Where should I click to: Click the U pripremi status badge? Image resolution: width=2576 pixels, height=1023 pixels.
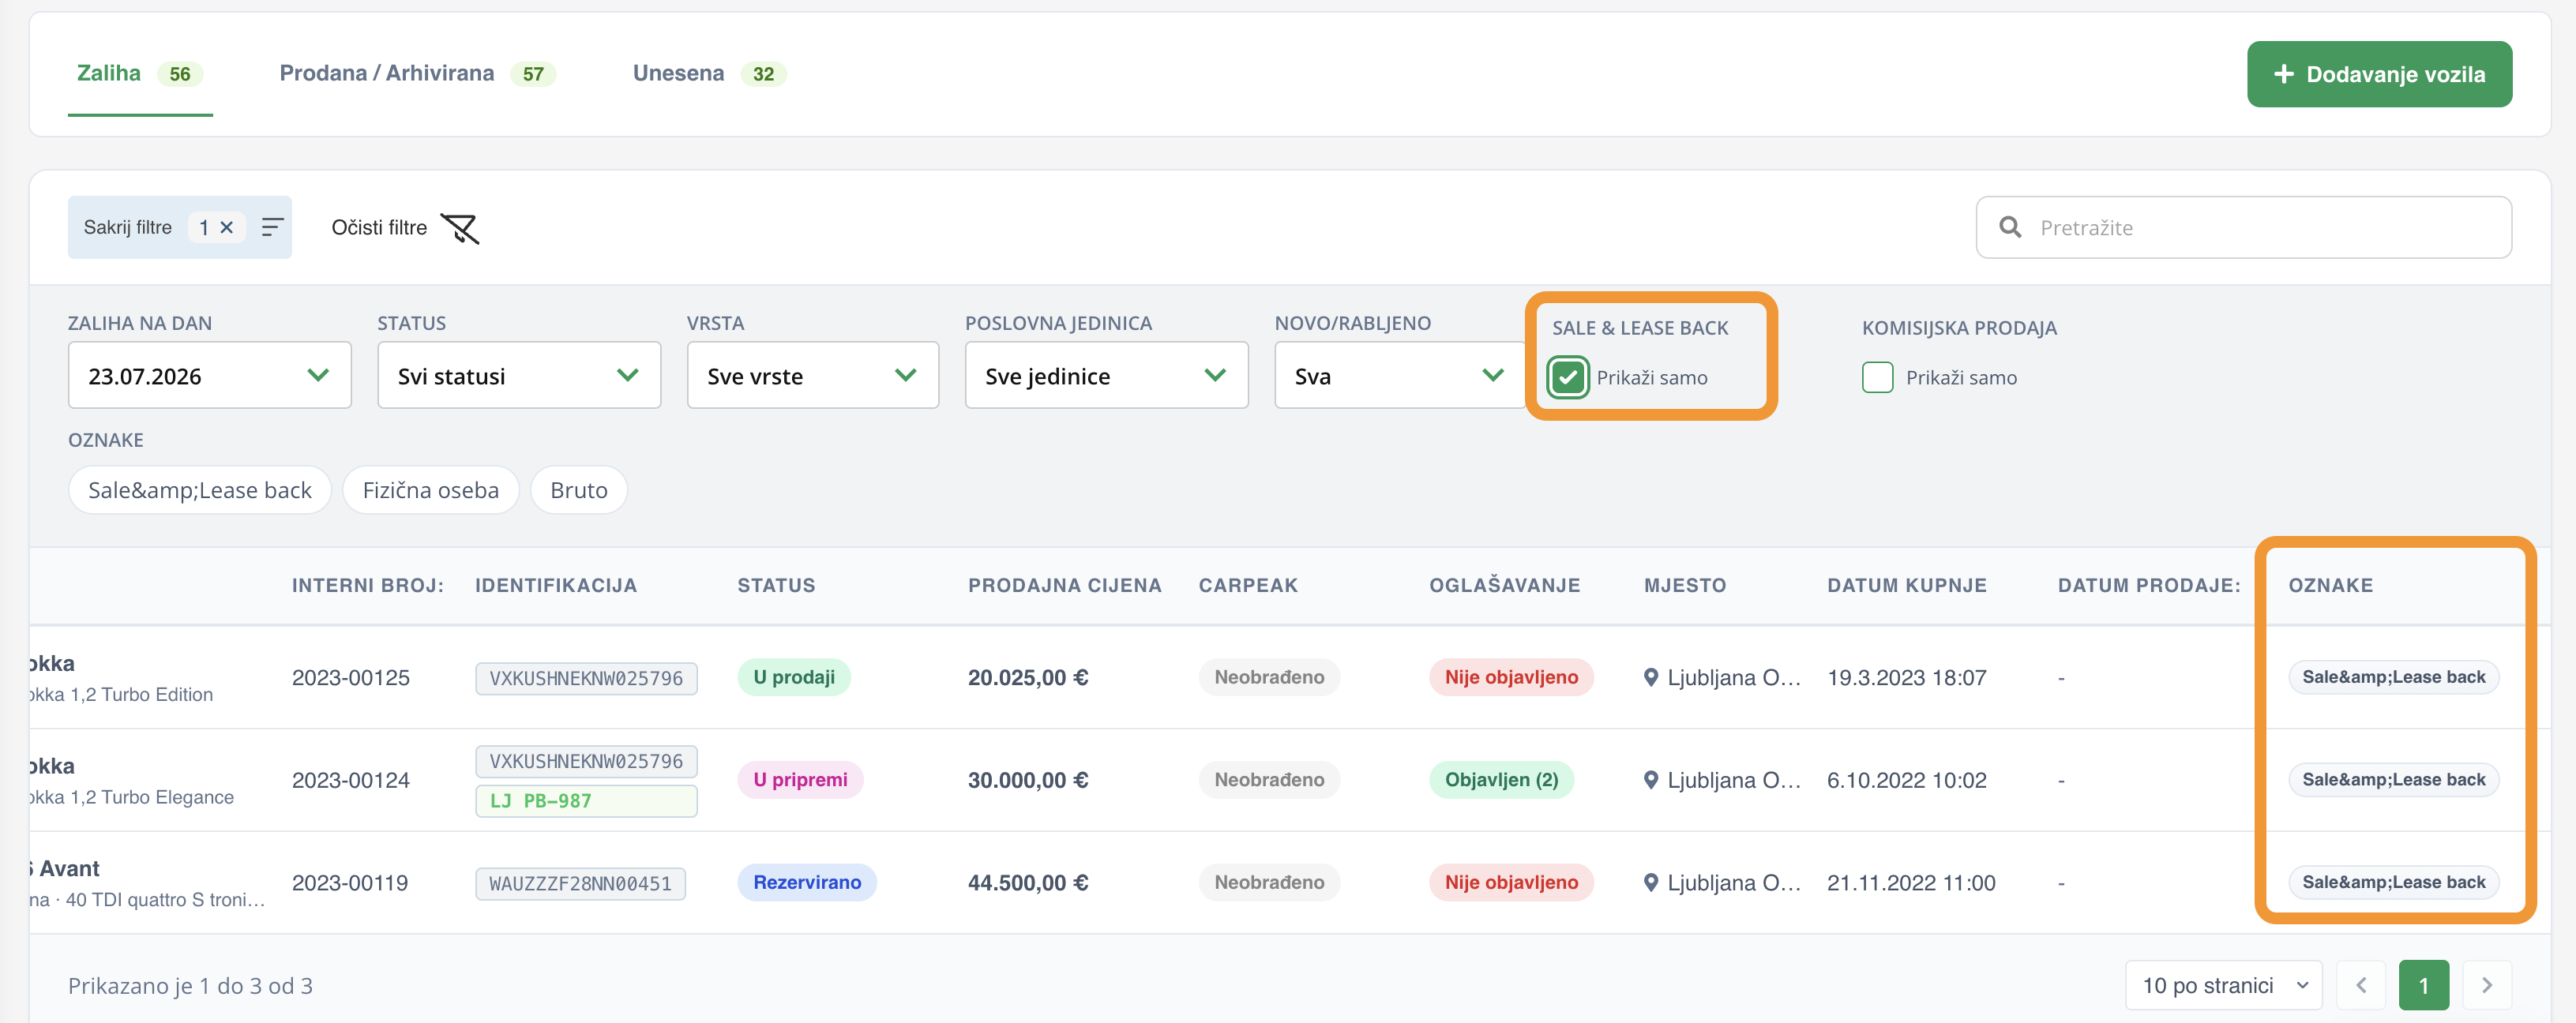click(x=800, y=780)
